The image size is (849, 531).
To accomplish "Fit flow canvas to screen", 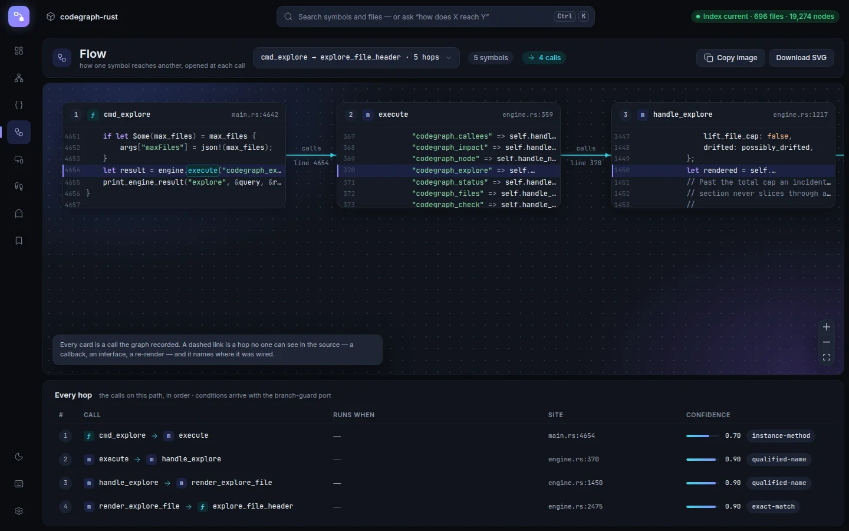I will [x=827, y=358].
